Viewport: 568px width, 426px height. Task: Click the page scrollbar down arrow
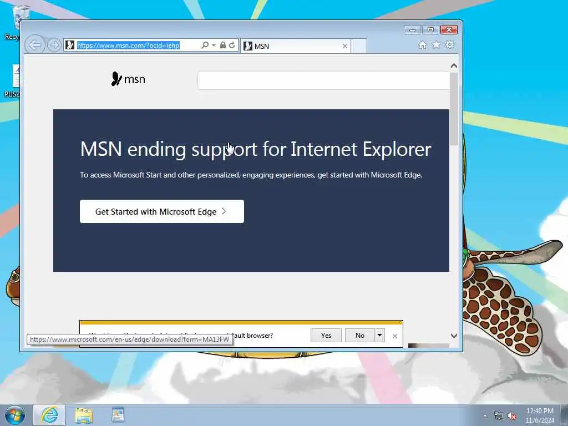point(454,336)
